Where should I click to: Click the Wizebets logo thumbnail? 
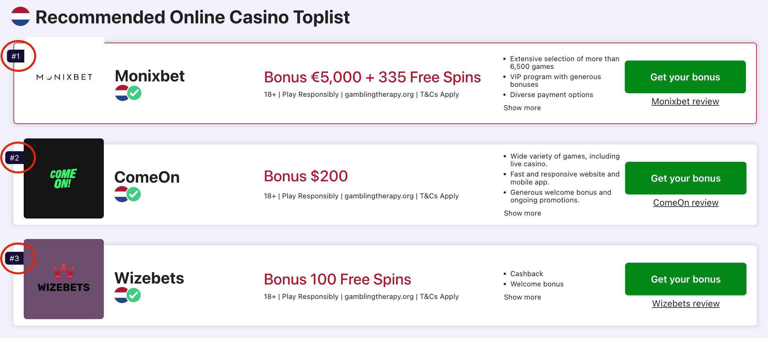64,279
